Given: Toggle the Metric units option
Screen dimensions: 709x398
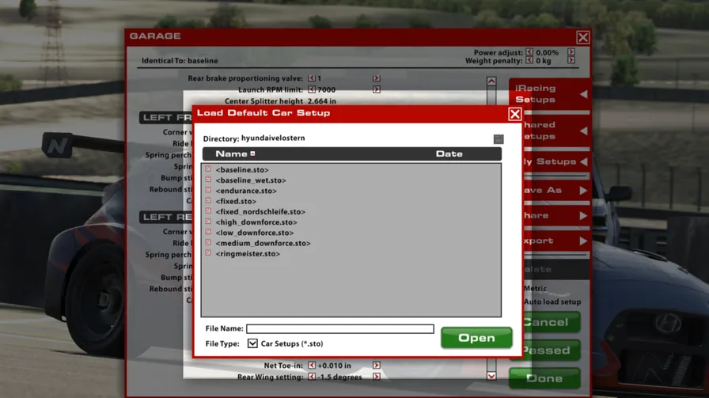Looking at the screenshot, I should click(536, 288).
